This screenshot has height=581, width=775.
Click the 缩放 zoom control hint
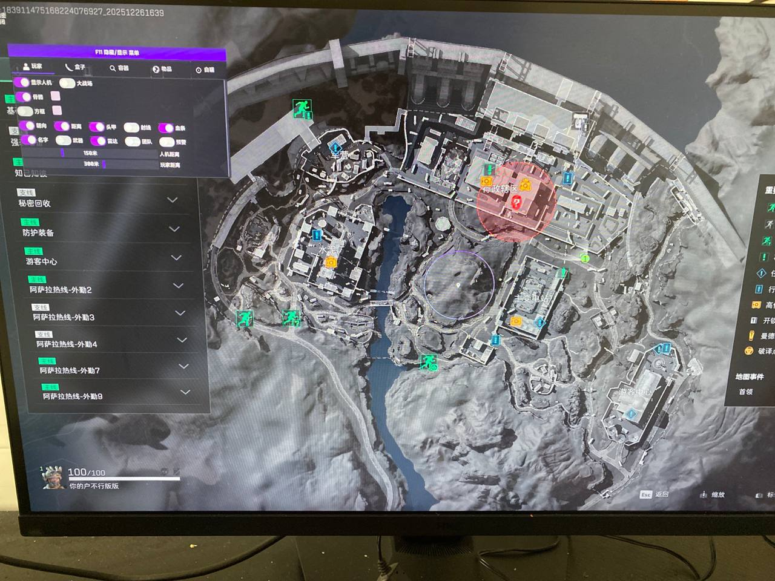[x=713, y=494]
